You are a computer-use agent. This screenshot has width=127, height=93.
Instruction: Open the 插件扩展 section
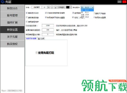(x=12, y=23)
